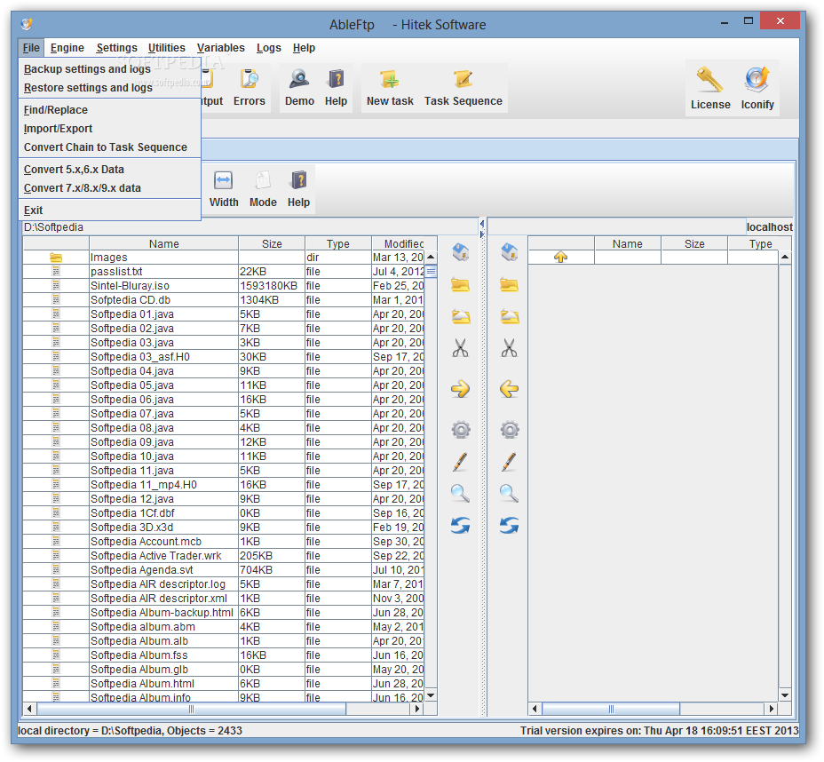824x762 pixels.
Task: Refresh the remote pane with the blue arrows
Action: (509, 525)
